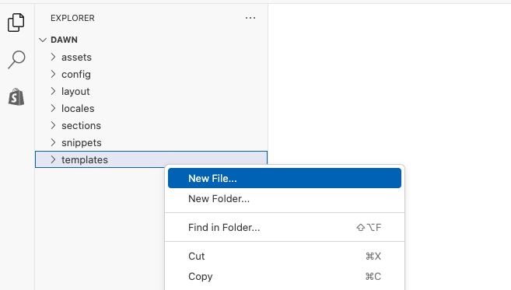Select the locales folder name
The width and height of the screenshot is (511, 290).
point(78,109)
